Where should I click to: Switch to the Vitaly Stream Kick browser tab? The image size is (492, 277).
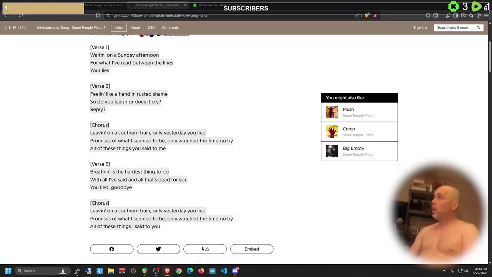221,5
